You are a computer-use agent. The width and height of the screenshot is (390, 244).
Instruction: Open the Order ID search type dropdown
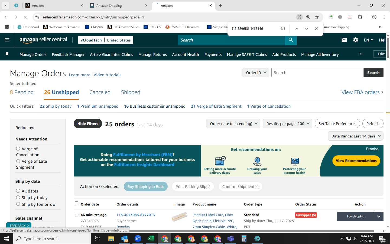coord(255,73)
